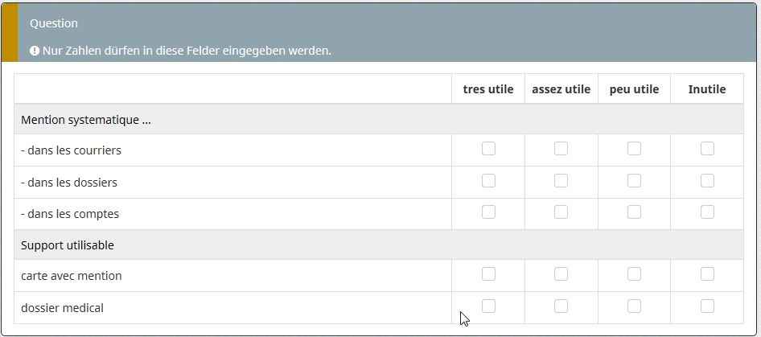Enable 'peu utile' for dans les comptes
Screen dimensions: 761x337
[x=634, y=212]
